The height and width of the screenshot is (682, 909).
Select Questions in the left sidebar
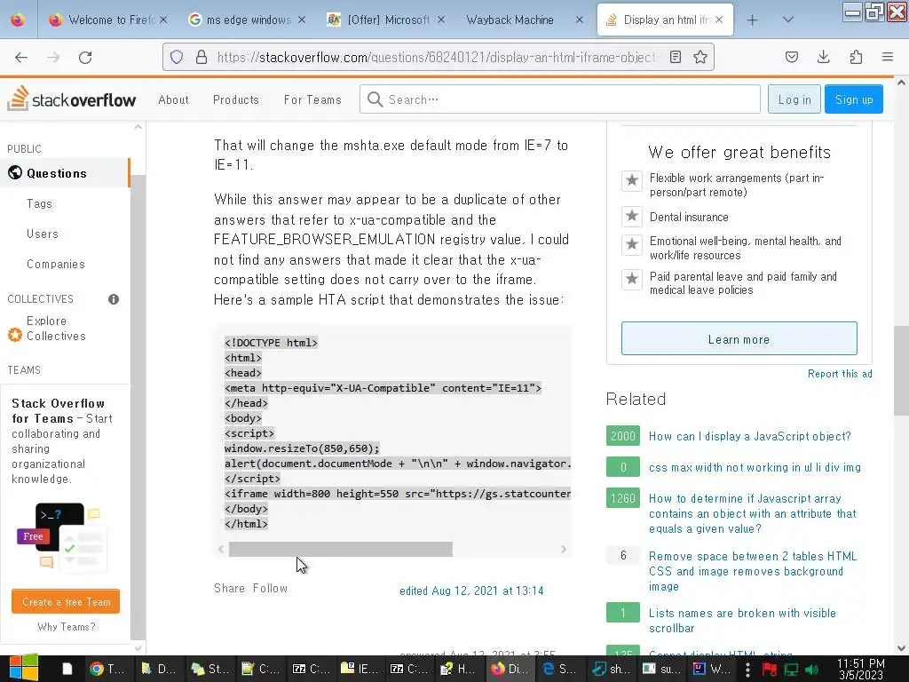click(x=64, y=173)
